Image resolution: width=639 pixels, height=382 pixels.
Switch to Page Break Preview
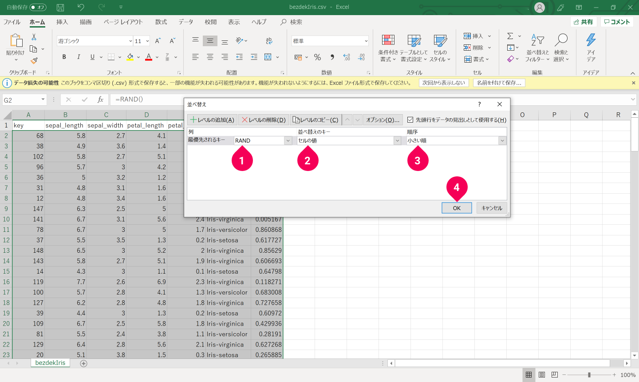[x=555, y=375]
